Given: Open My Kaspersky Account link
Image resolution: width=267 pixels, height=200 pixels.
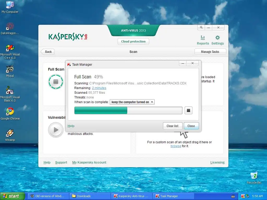Looking at the screenshot, I should click(89, 162).
